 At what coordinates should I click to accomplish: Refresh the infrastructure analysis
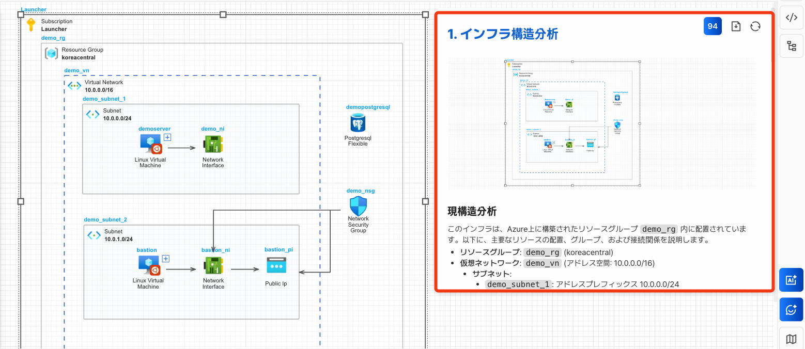755,26
